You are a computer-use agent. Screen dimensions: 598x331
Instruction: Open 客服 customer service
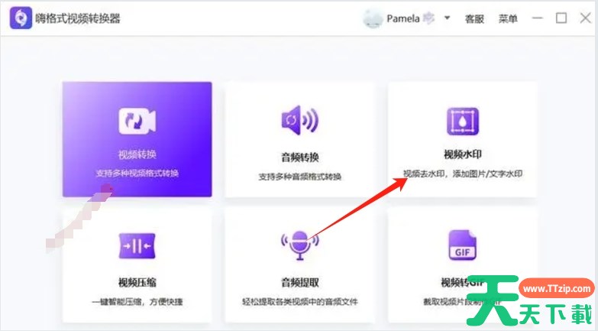tap(474, 19)
